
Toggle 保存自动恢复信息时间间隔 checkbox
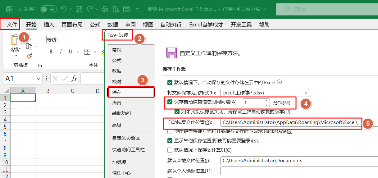(170, 102)
